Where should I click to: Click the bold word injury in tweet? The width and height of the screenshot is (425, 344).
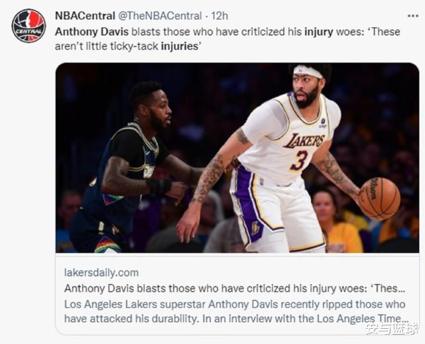click(x=318, y=32)
